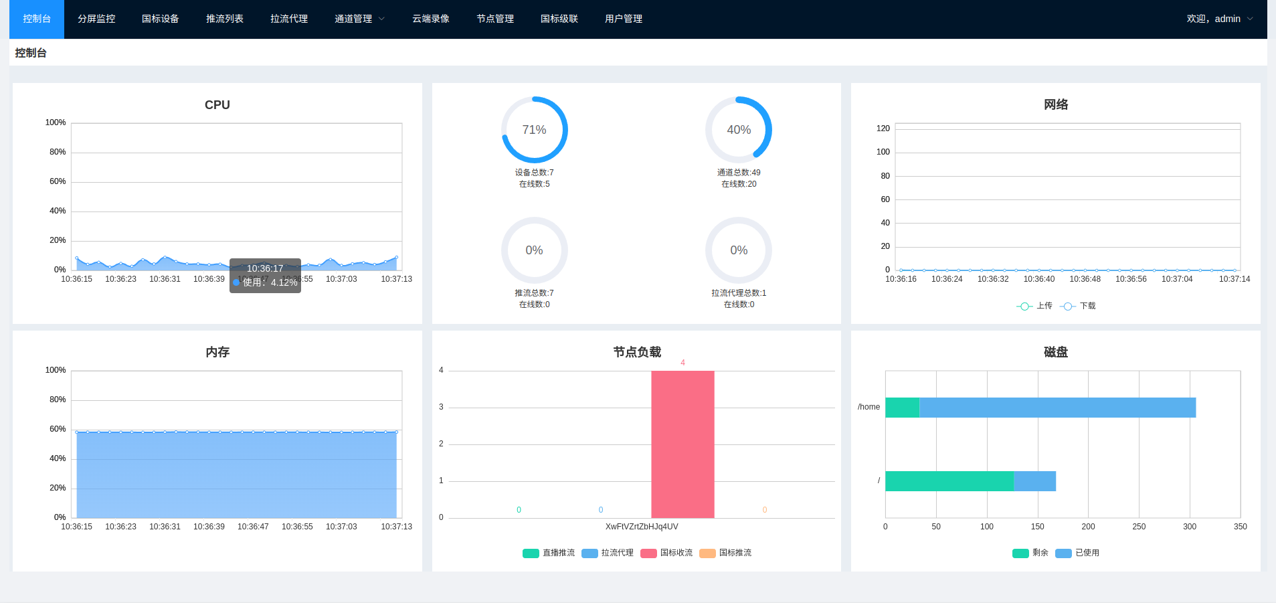Open 用户管理 from the navbar
The width and height of the screenshot is (1276, 603).
[x=623, y=19]
